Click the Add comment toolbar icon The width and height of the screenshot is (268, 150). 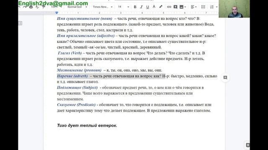pos(175,7)
